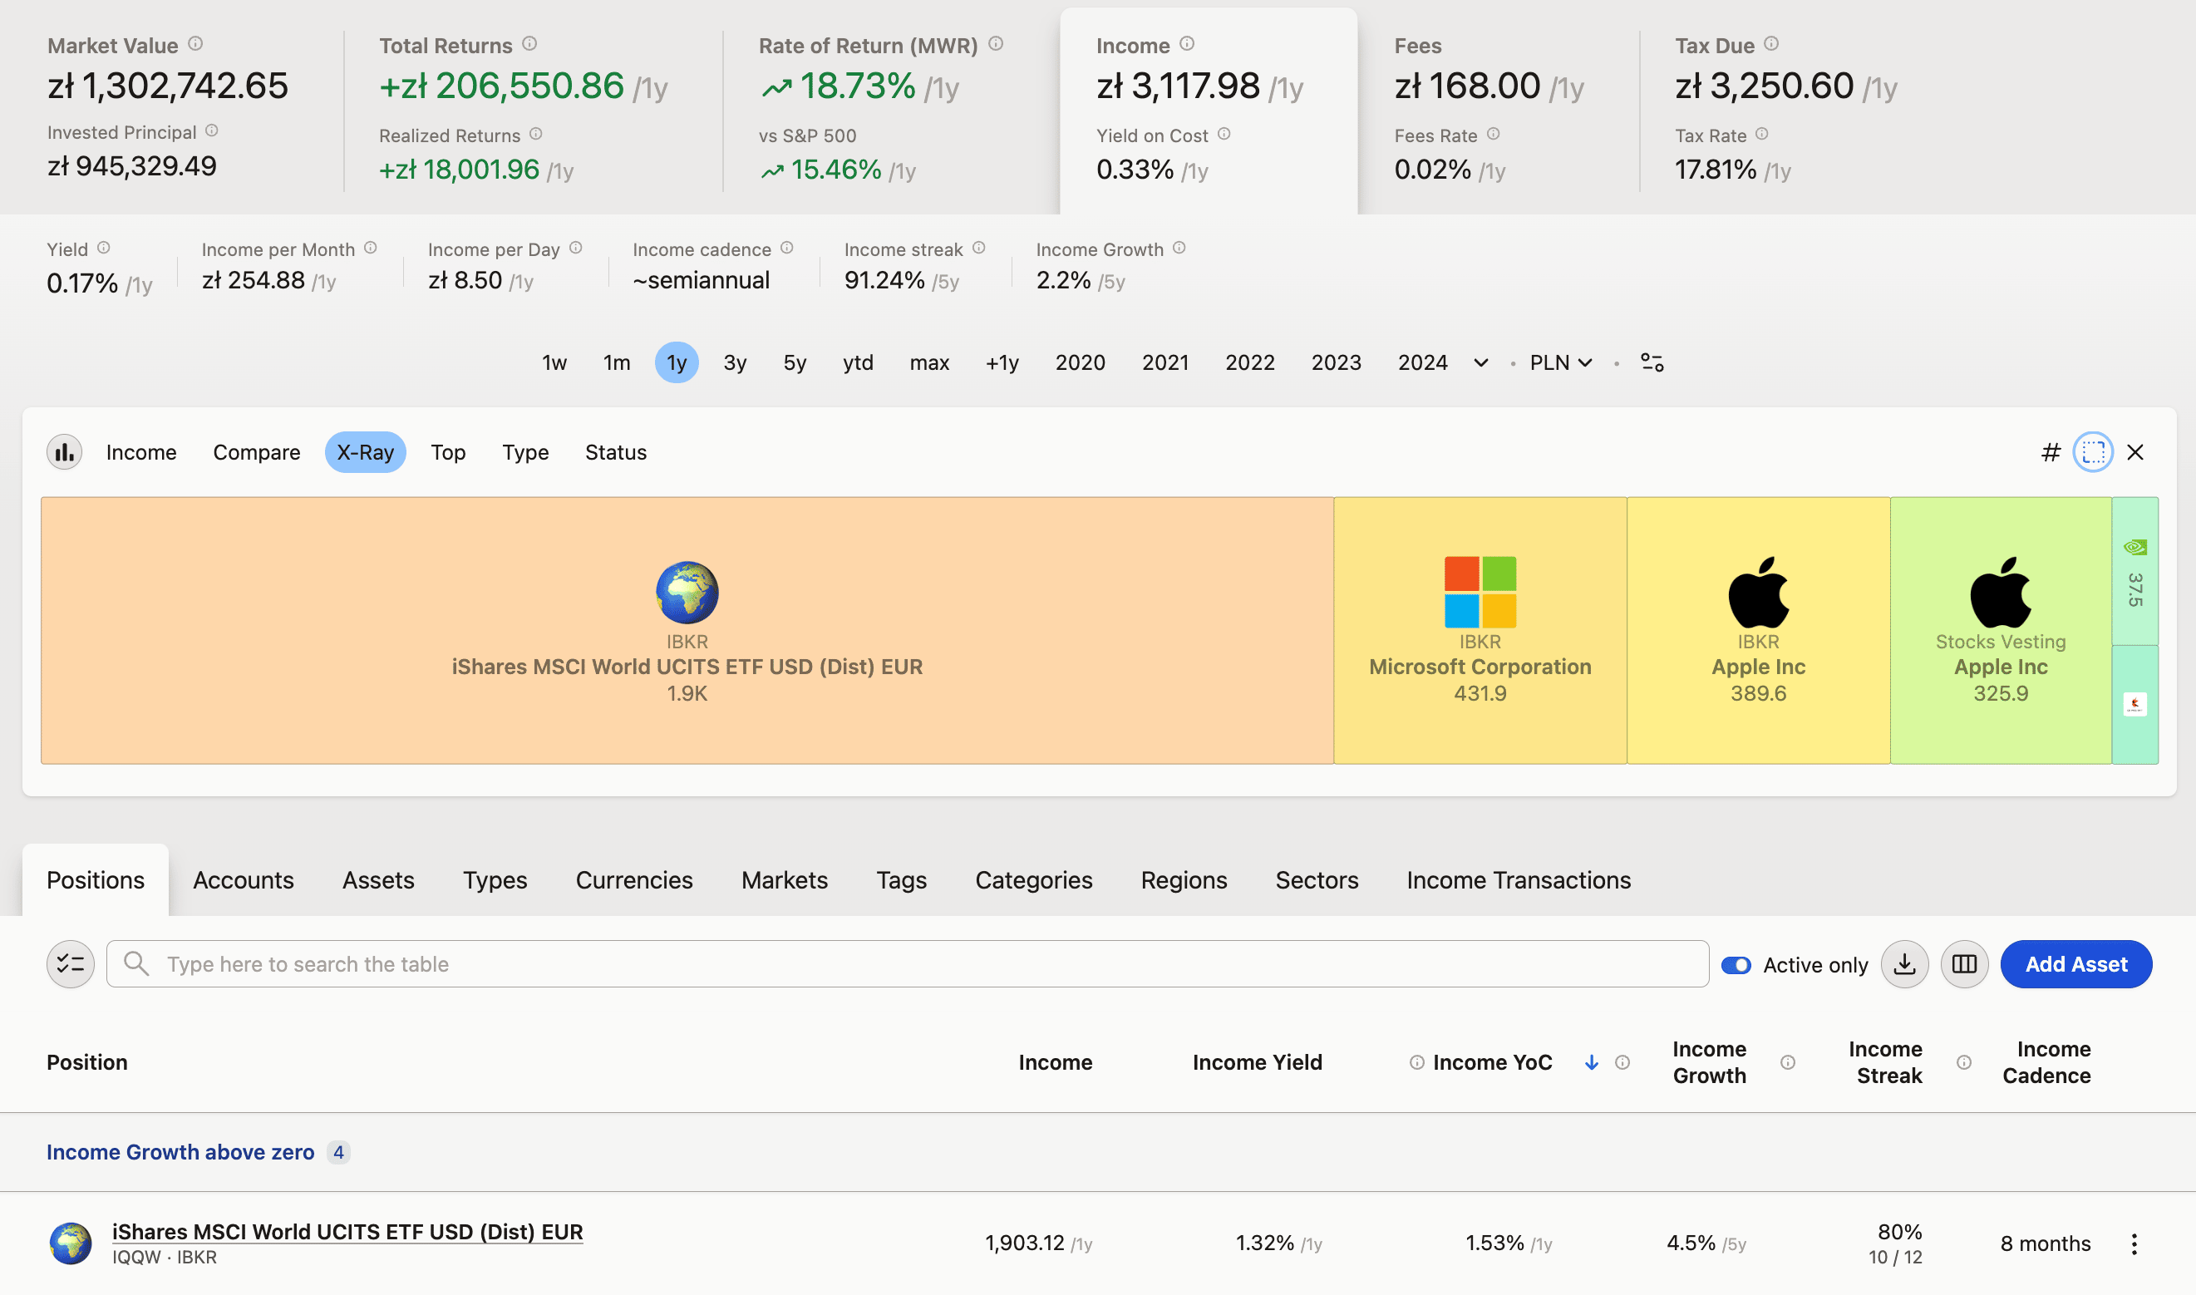Click the info icon beside Income per Month
Image resolution: width=2196 pixels, height=1295 pixels.
pyautogui.click(x=370, y=248)
